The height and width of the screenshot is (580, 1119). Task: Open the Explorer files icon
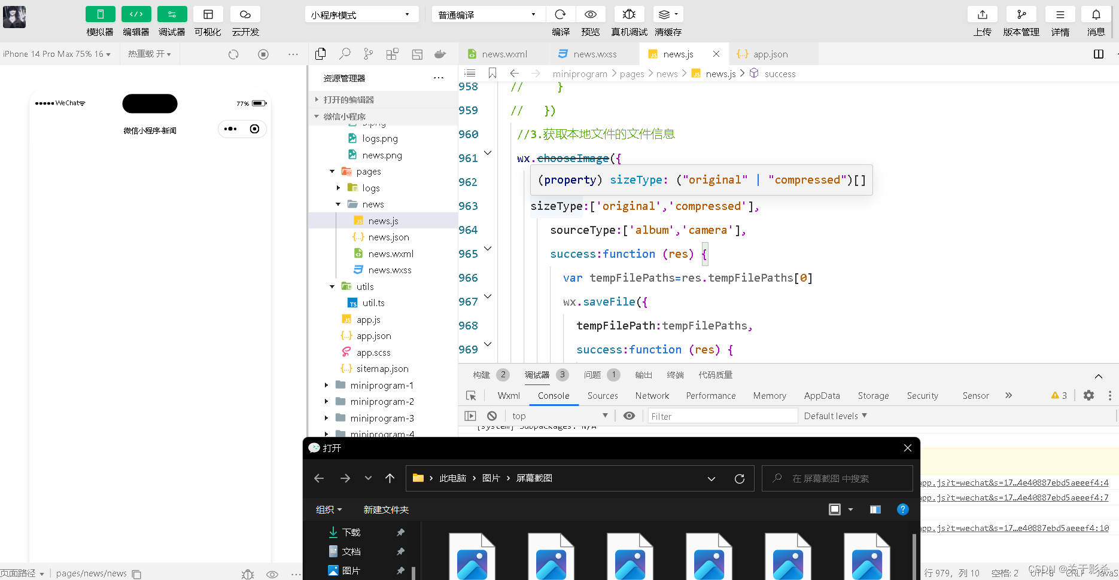[x=321, y=54]
